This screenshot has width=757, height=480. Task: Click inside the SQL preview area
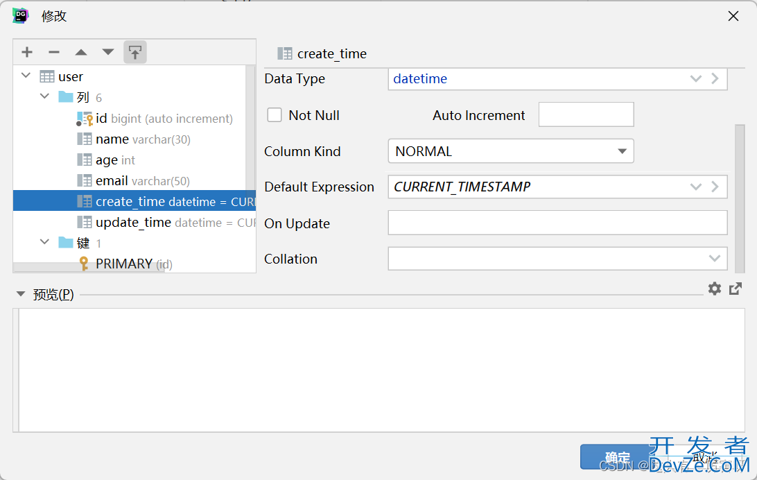tap(381, 370)
